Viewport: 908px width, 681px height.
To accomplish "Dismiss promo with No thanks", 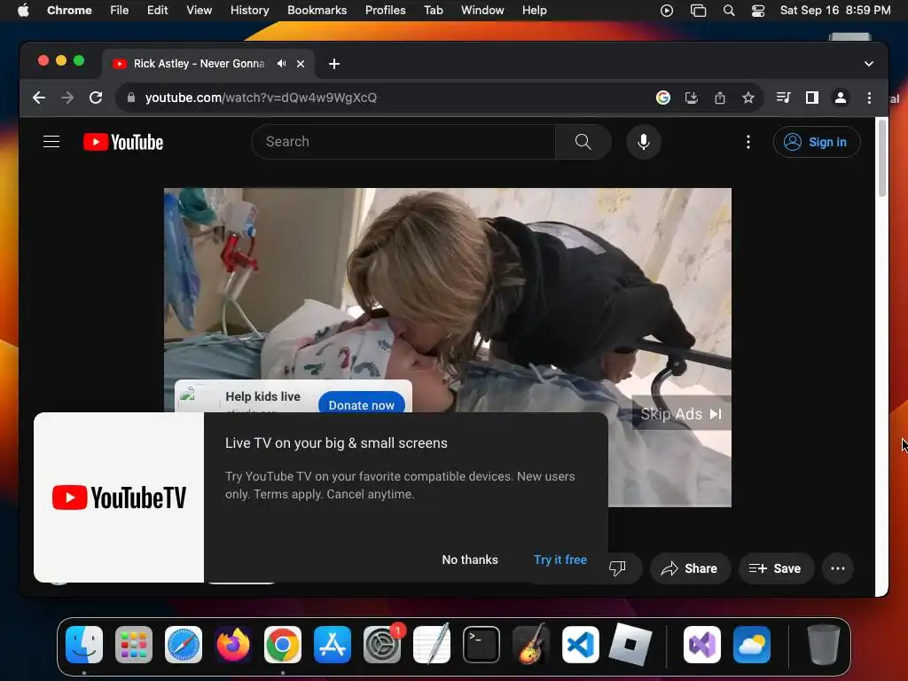I will tap(470, 560).
